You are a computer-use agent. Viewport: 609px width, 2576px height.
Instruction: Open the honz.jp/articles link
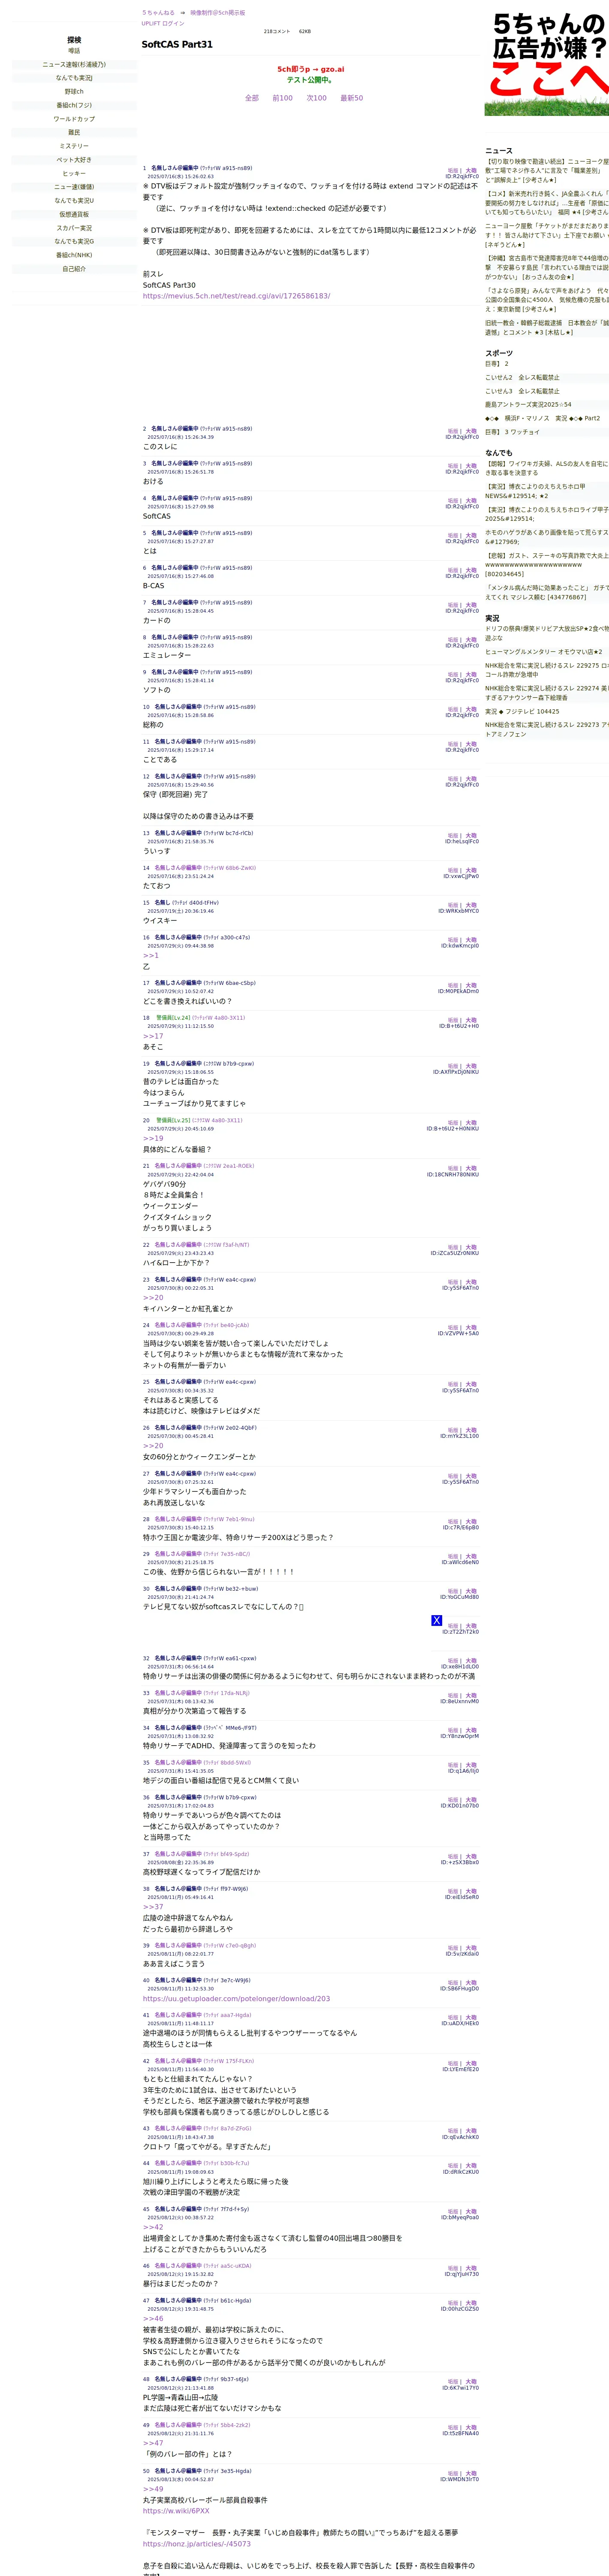pos(197,2544)
